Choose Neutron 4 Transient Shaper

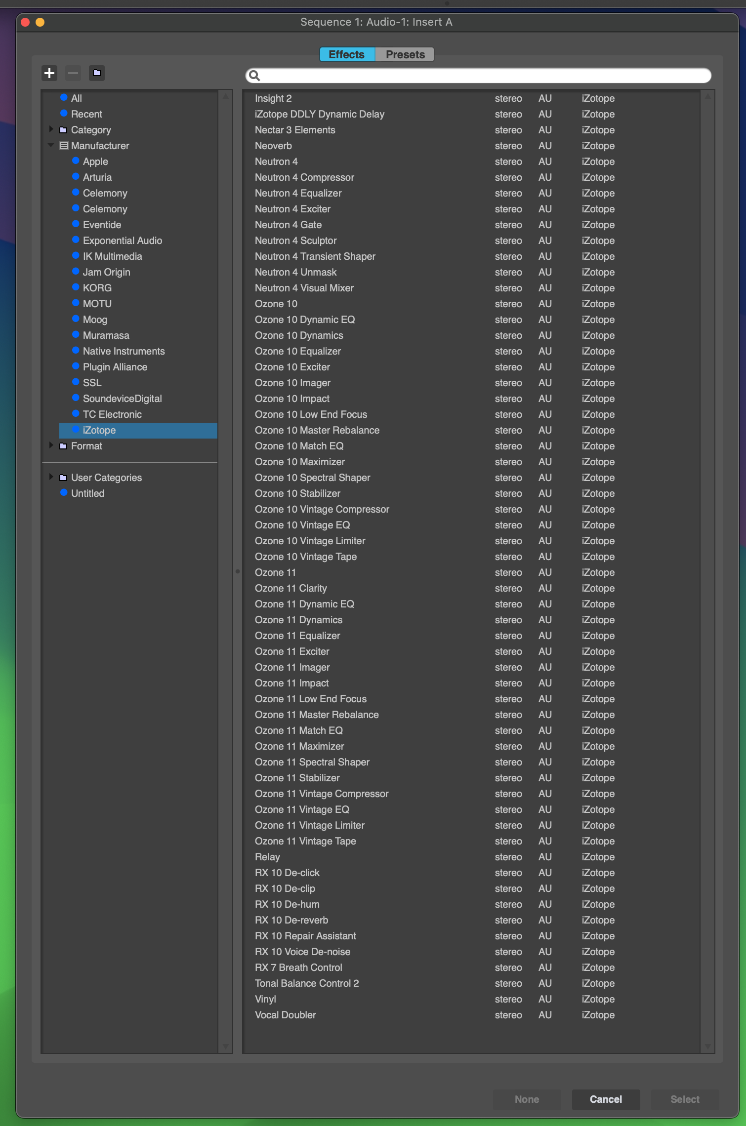click(315, 256)
